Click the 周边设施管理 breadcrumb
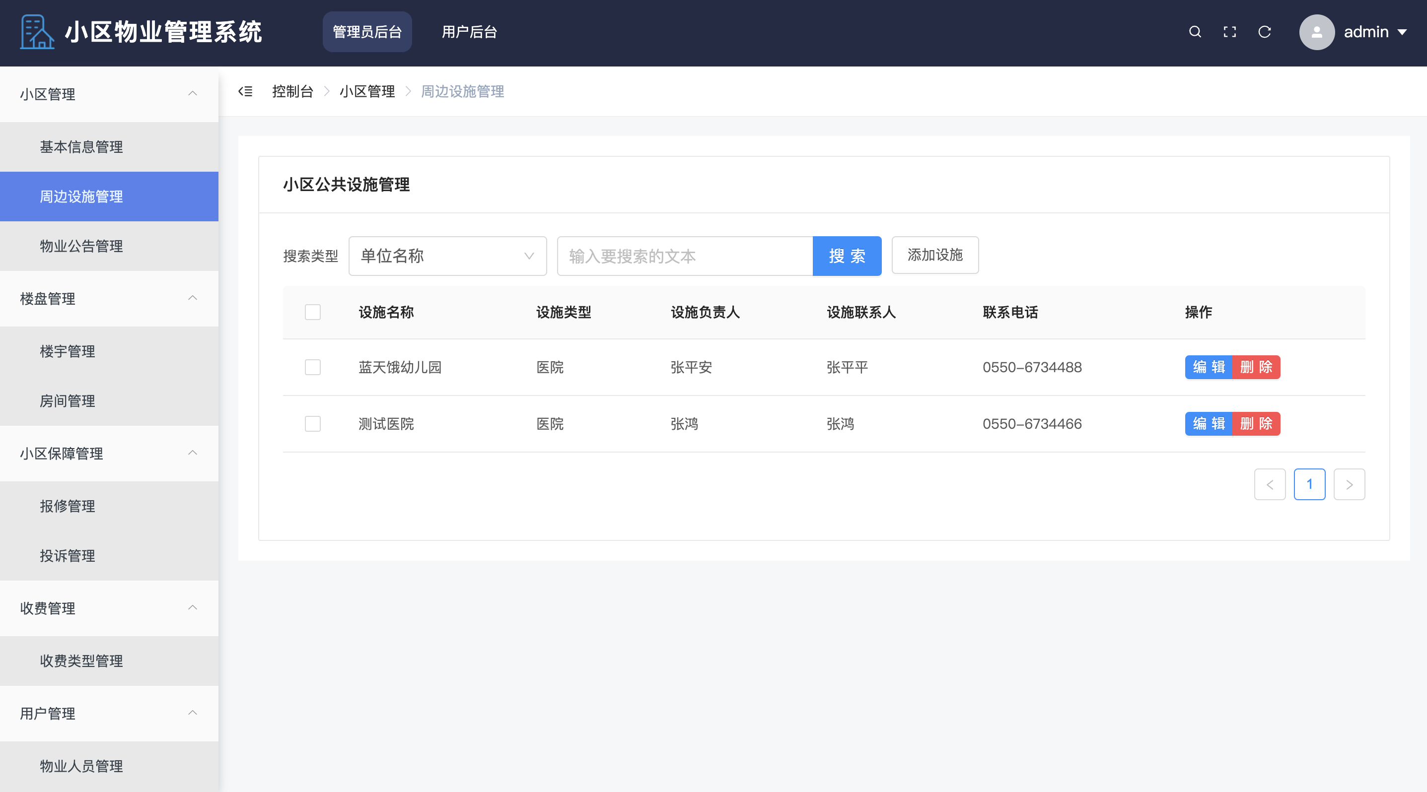This screenshot has width=1427, height=792. [463, 91]
